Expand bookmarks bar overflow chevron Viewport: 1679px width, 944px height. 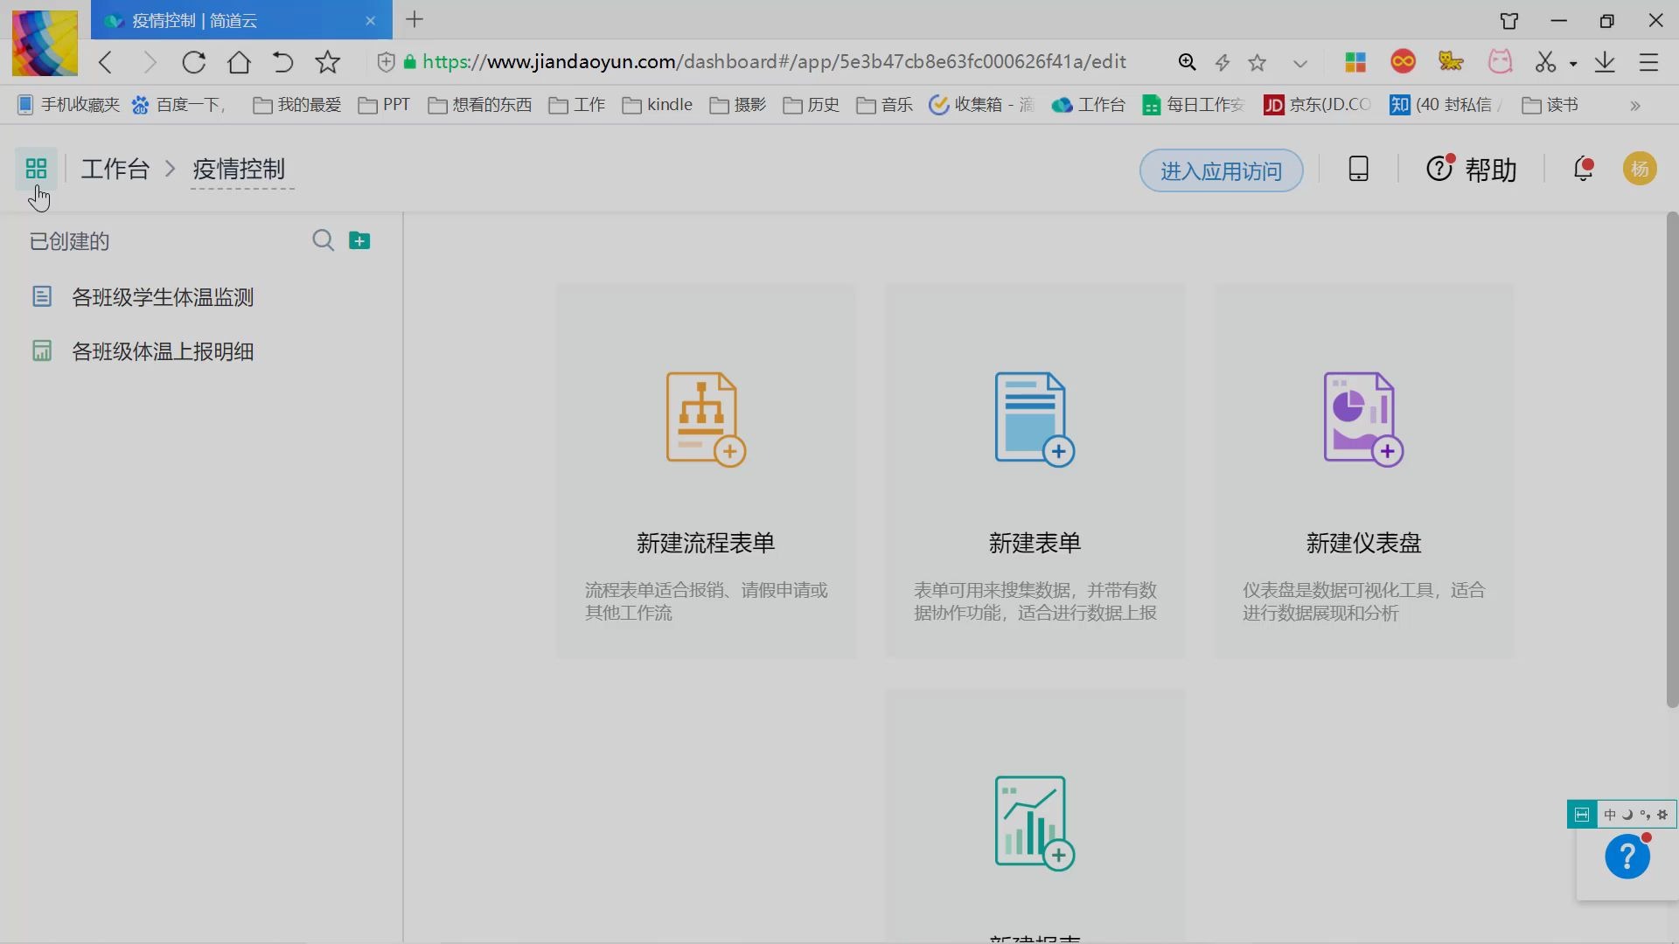click(1635, 106)
